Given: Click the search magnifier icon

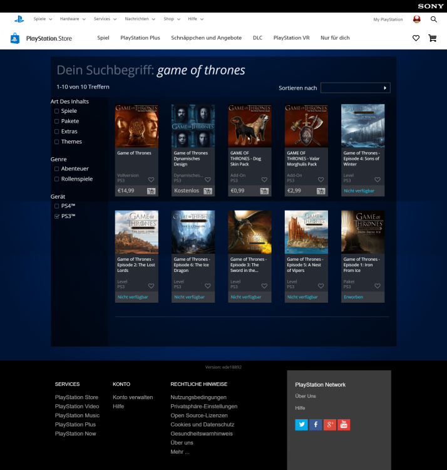Looking at the screenshot, I should 434,19.
